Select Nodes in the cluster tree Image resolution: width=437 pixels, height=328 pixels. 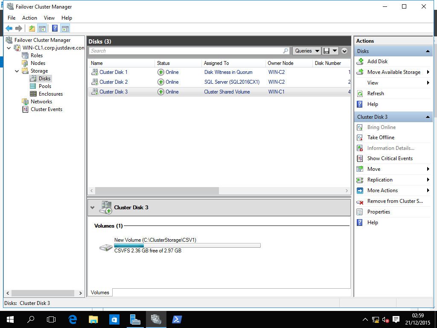[38, 63]
